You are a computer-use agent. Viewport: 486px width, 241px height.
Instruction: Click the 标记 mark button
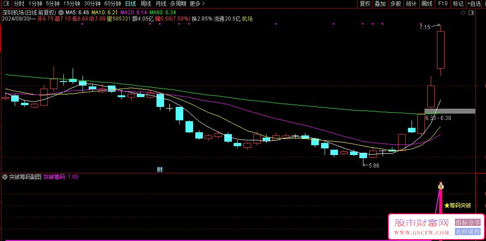point(458,3)
